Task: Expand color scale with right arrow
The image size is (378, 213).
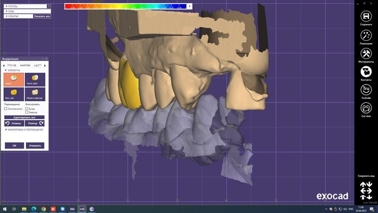Action: 190,7
